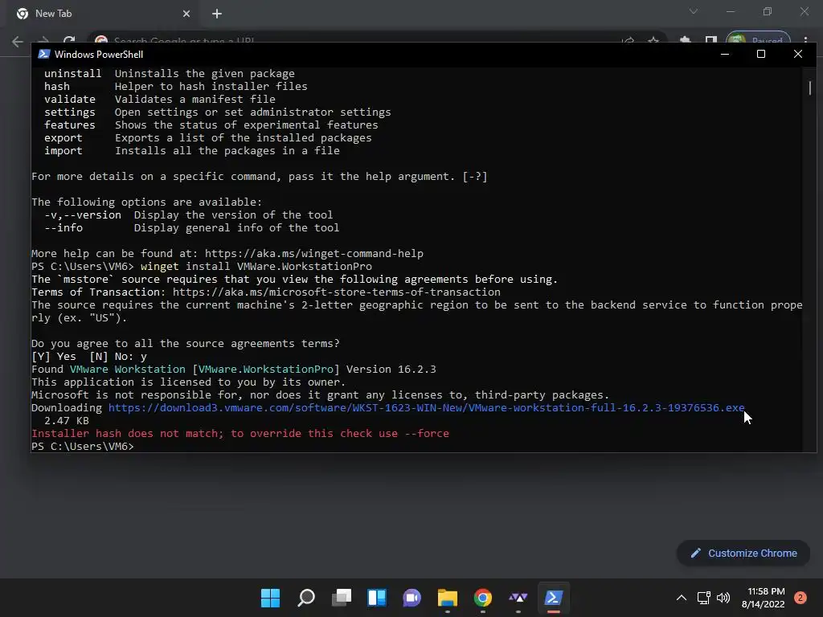Click the 'import' command row
823x617 pixels.
tap(192, 150)
